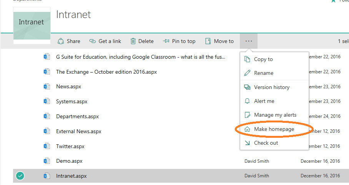This screenshot has width=349, height=185.
Task: Open The Exchange – October edition 2016.aspx
Action: pos(106,72)
